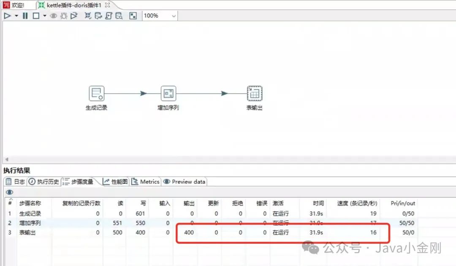Click the 输出 column header

tap(189, 203)
